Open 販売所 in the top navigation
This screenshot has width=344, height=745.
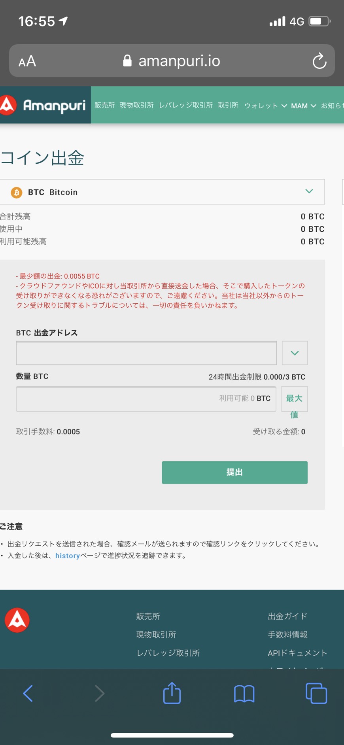104,105
